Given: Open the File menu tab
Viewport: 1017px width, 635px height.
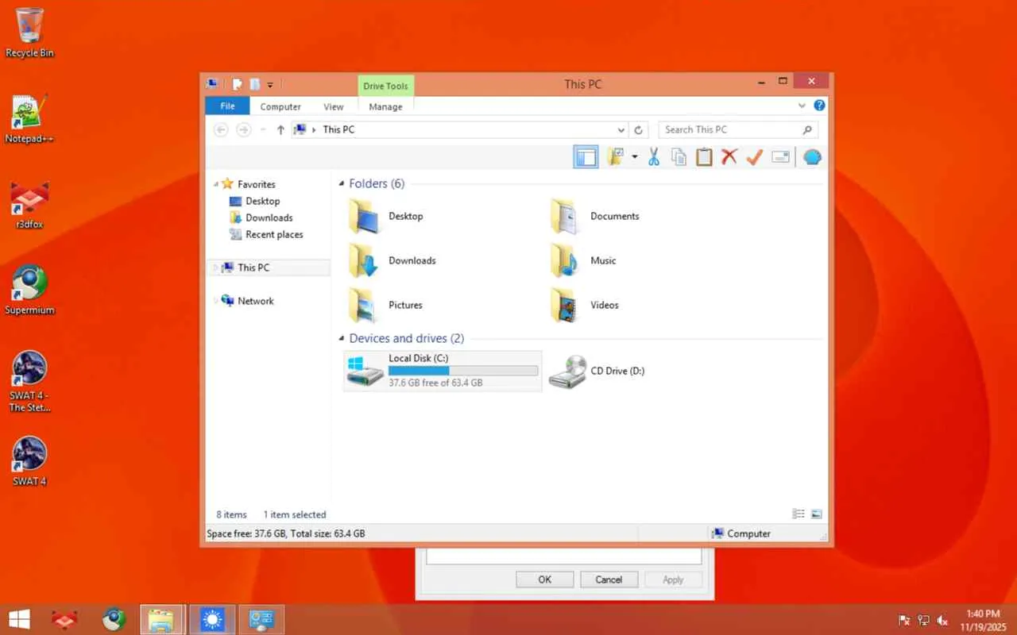Looking at the screenshot, I should coord(227,106).
